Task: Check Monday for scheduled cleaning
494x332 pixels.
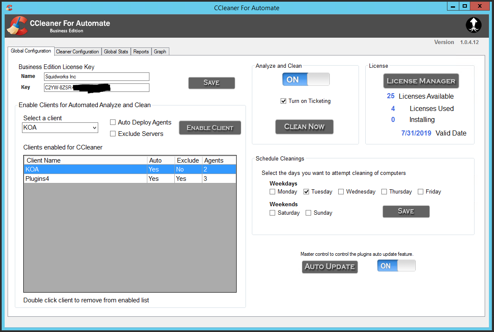Action: click(273, 192)
